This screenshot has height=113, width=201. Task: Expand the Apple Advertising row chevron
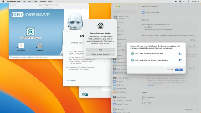click(x=197, y=12)
